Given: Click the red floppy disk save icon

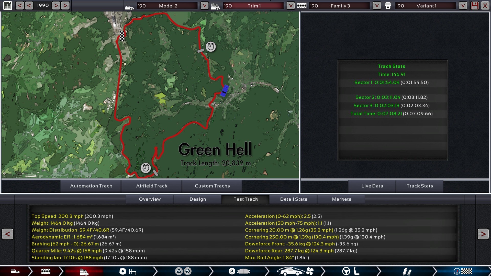Looking at the screenshot, I should [475, 5].
